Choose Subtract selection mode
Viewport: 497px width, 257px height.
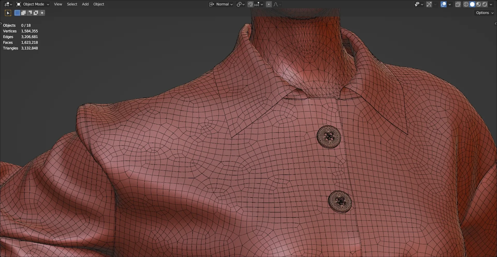coord(30,13)
